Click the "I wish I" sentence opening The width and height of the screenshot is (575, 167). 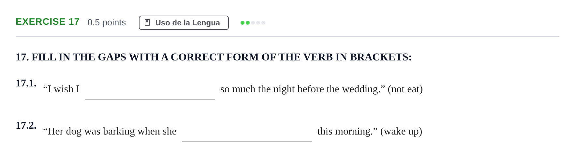[x=61, y=89]
